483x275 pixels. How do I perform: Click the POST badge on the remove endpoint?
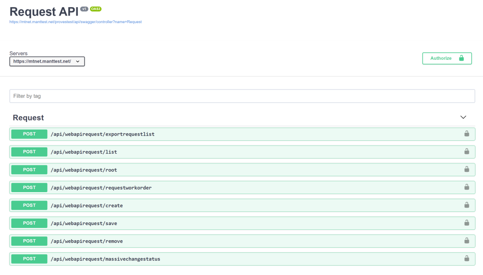[x=29, y=241]
